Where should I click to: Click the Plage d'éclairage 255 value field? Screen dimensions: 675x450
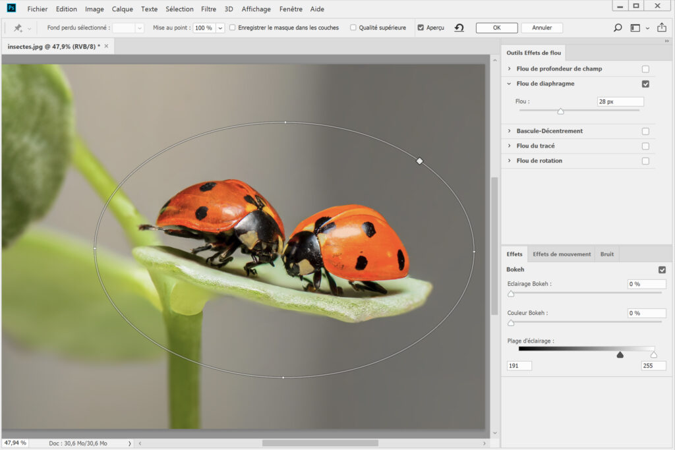(653, 366)
